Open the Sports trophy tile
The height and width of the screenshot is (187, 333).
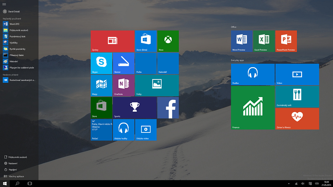[x=135, y=108]
